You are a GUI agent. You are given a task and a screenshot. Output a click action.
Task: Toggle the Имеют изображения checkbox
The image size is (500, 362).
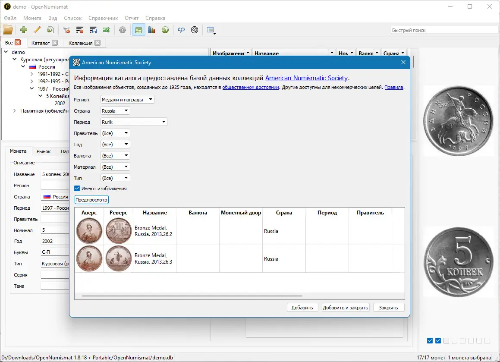pyautogui.click(x=77, y=189)
